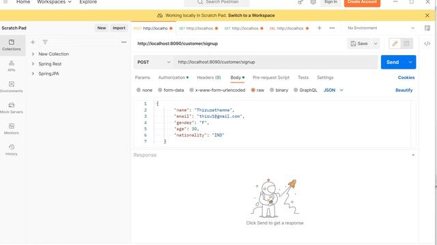Viewport: 437px width, 245px height.
Task: Click the New button in Scratch Pad
Action: tap(102, 28)
